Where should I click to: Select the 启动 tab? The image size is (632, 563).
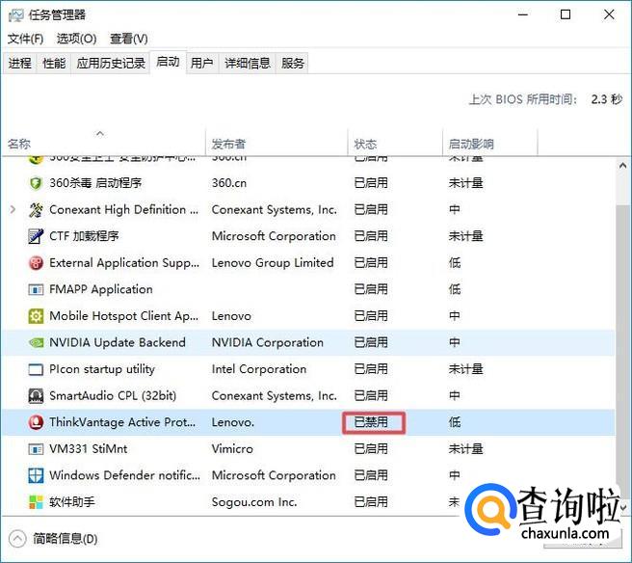[x=168, y=62]
